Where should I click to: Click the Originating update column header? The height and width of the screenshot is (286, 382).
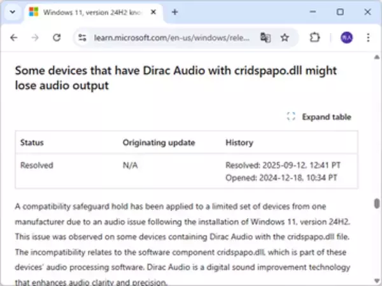click(x=159, y=142)
